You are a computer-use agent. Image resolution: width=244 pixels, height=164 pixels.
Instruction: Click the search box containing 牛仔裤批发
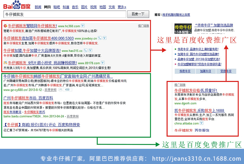tap(65, 14)
